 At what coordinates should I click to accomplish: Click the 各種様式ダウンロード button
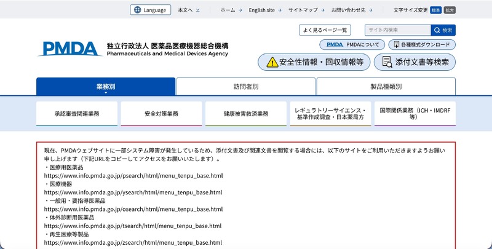[x=422, y=44]
